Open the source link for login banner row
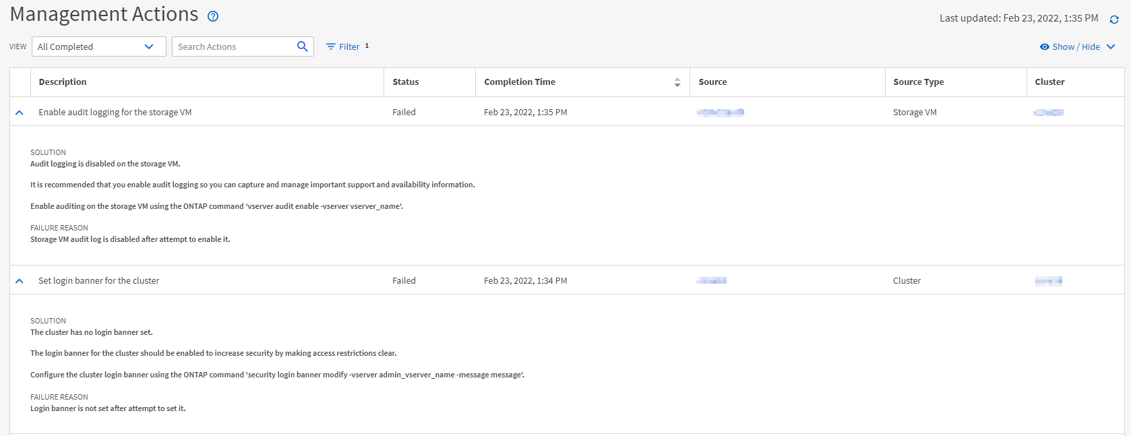The width and height of the screenshot is (1131, 436). point(711,281)
